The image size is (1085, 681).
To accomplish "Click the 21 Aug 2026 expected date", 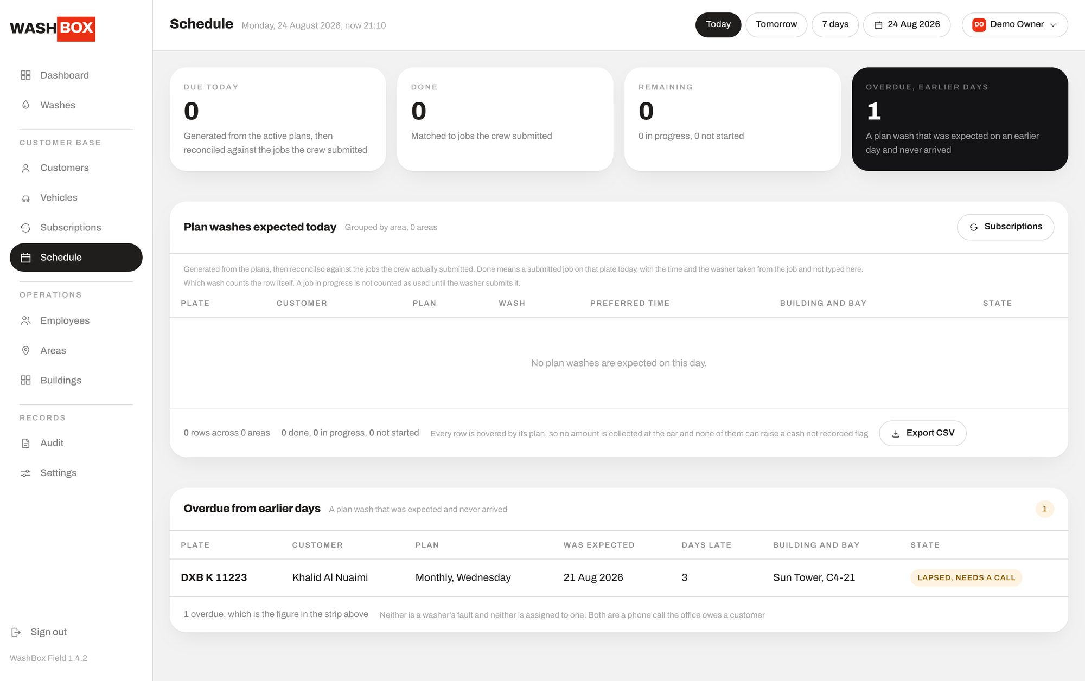I will click(593, 578).
